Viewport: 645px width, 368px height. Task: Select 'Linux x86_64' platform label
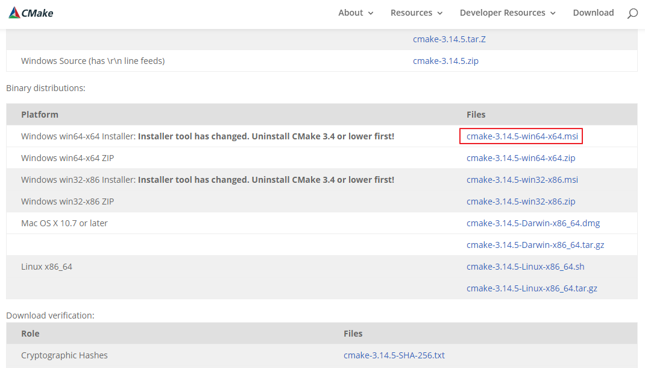coord(46,267)
